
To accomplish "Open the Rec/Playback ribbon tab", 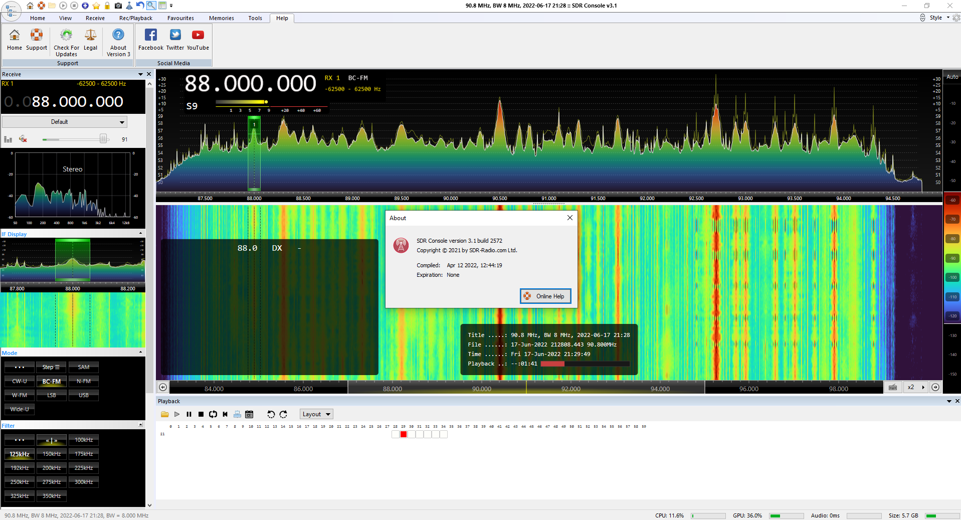I will pyautogui.click(x=136, y=18).
